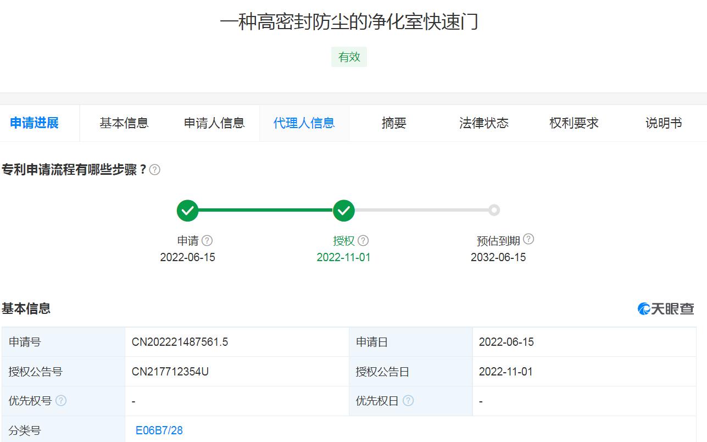The width and height of the screenshot is (707, 442).
Task: Click the 有效 status badge
Action: click(x=349, y=57)
